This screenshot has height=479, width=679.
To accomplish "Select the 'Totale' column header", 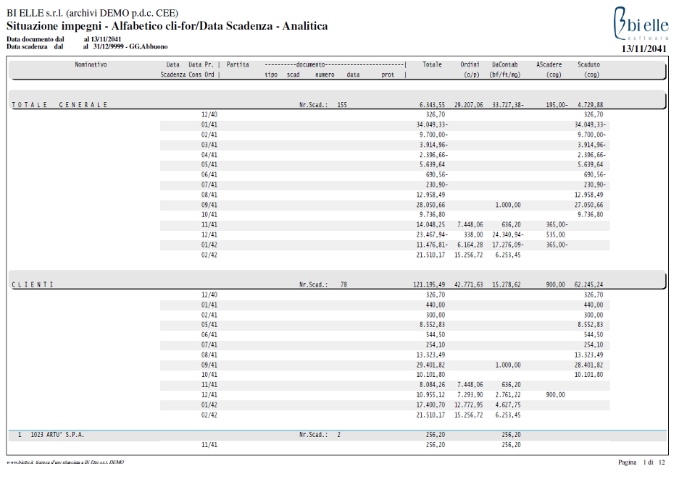I will click(432, 64).
